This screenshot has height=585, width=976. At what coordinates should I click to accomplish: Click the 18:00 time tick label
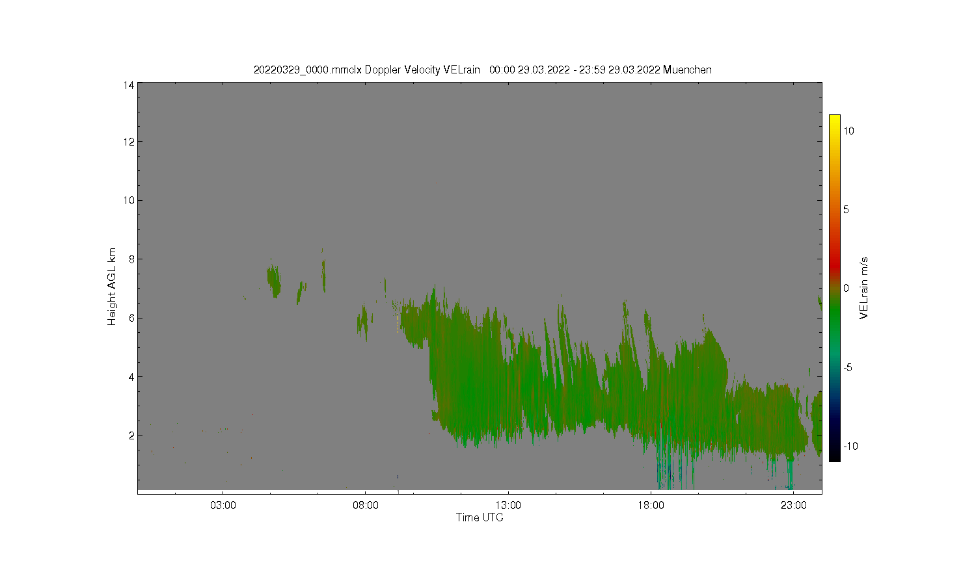coord(651,505)
